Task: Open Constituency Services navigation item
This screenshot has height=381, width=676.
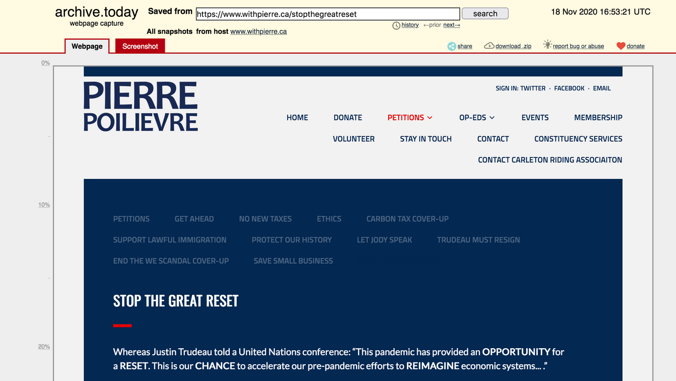Action: (x=578, y=139)
